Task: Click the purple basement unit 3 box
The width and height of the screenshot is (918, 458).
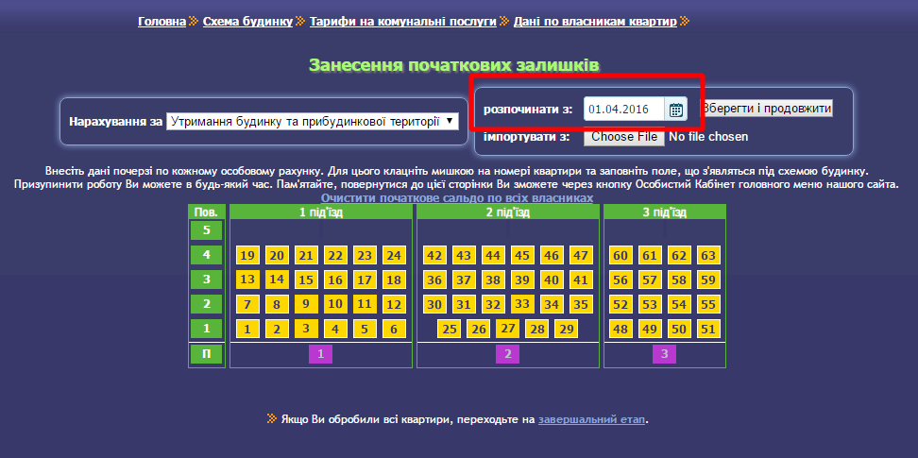Action: [x=664, y=354]
